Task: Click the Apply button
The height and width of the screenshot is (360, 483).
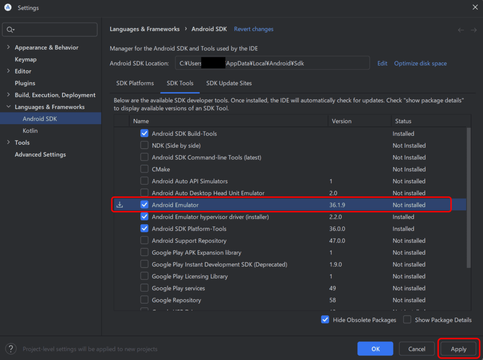Action: coord(458,349)
